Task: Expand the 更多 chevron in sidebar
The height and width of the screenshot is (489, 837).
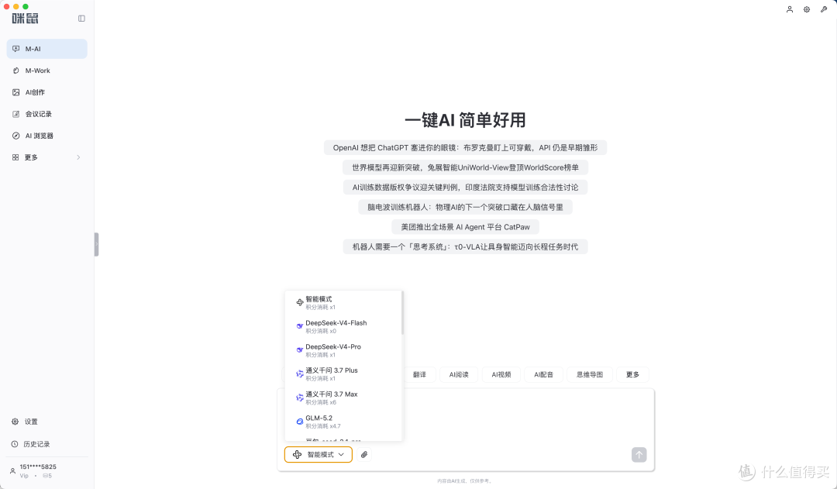Action: pos(78,157)
